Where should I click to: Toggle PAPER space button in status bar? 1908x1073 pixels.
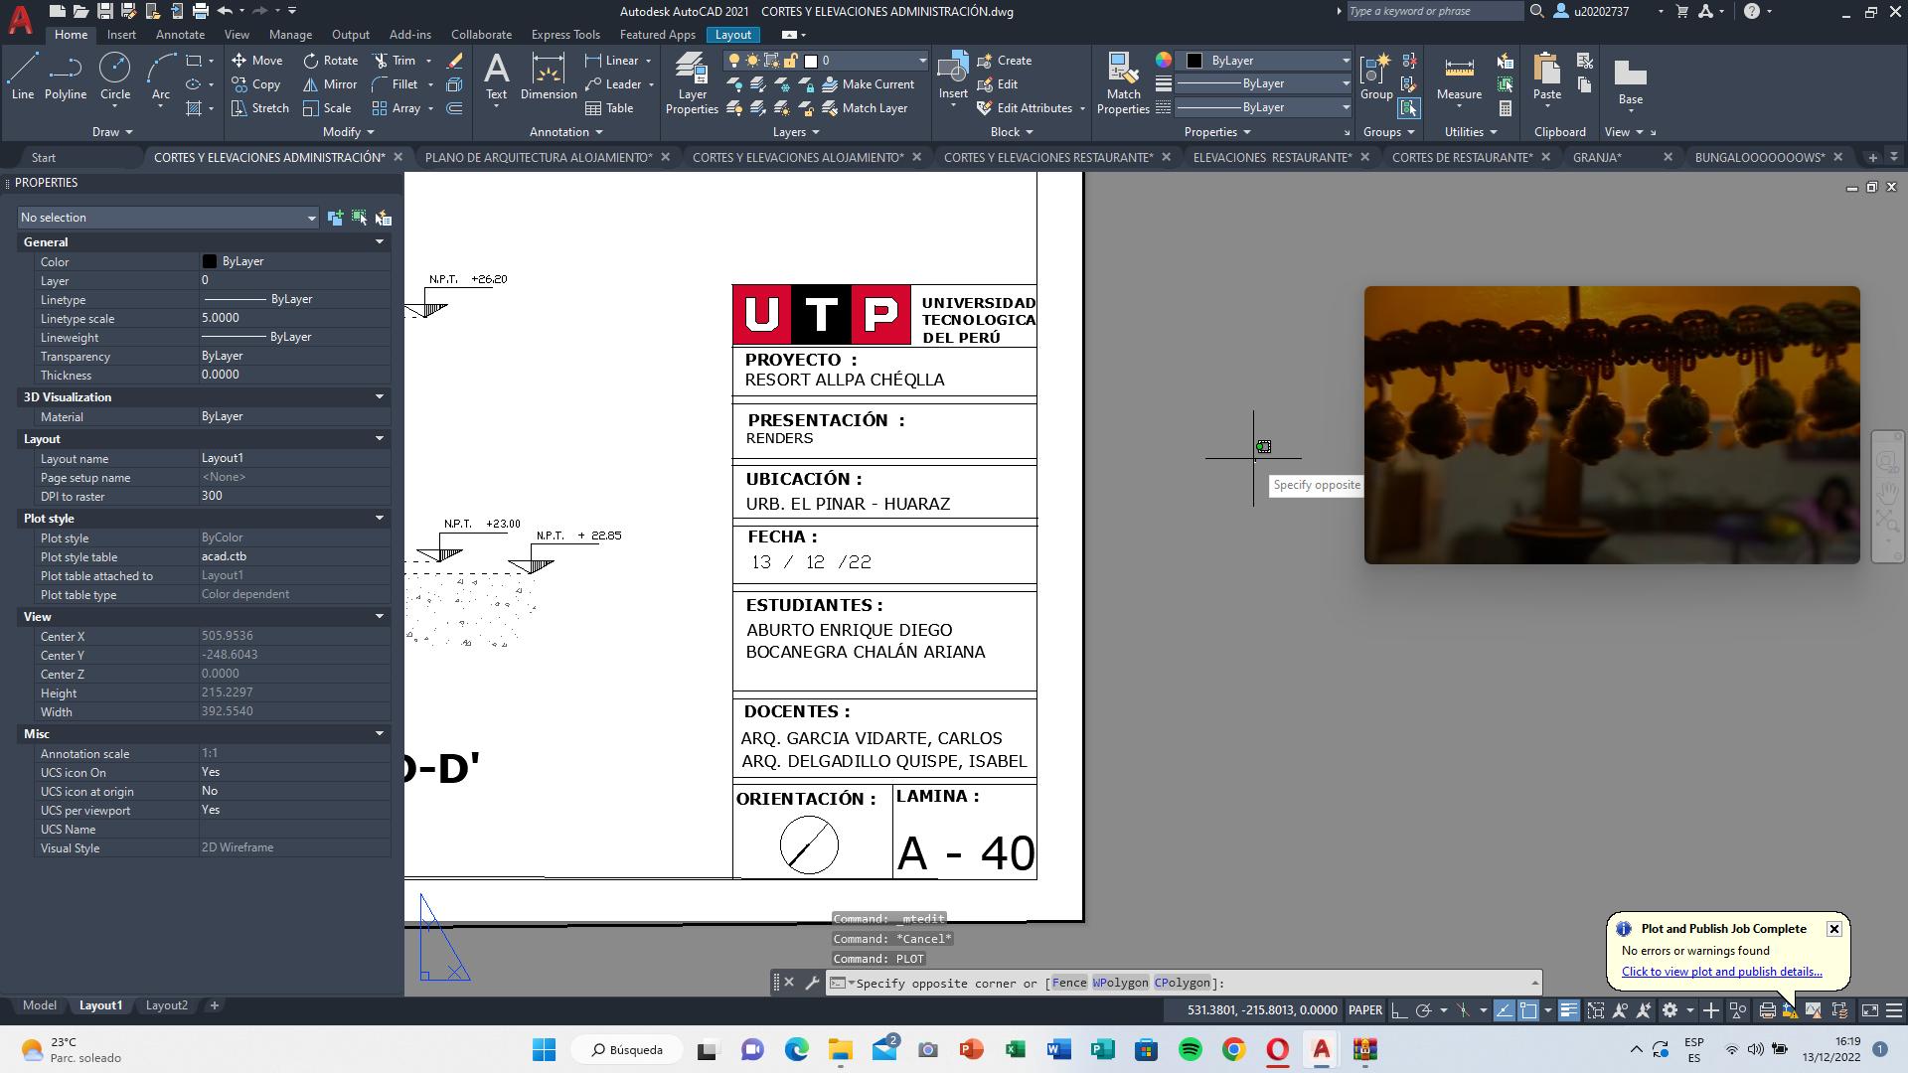(x=1364, y=1010)
